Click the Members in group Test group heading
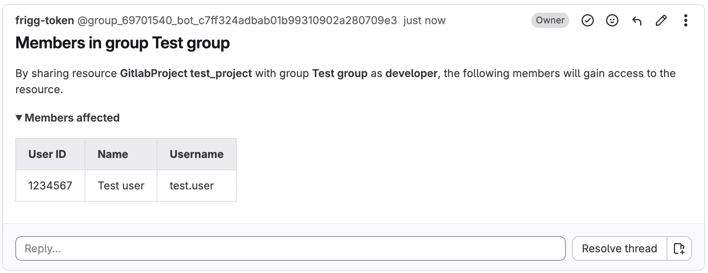Screen dimensions: 708x273 (x=123, y=43)
